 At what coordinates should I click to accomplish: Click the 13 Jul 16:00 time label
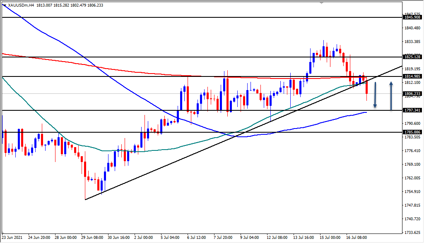tap(304, 238)
